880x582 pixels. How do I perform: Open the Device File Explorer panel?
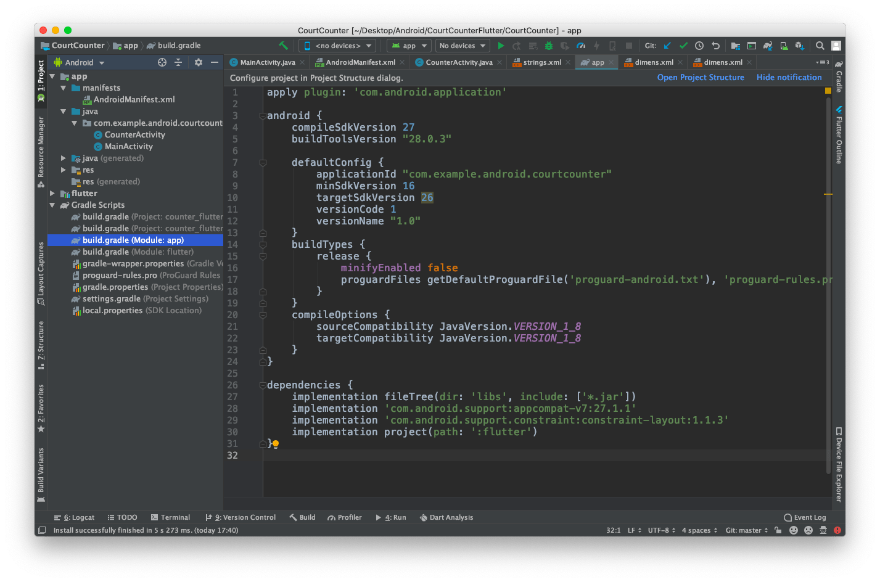[x=839, y=465]
